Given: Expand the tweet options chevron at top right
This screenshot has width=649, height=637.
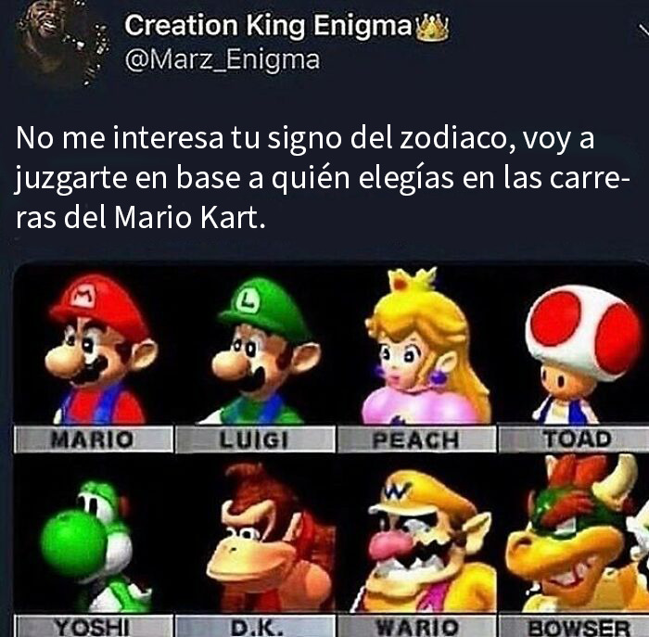Looking at the screenshot, I should (643, 31).
